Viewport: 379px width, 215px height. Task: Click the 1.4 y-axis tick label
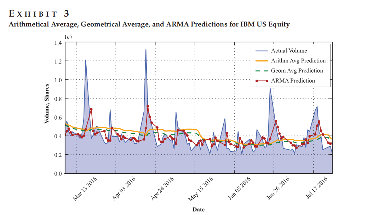[x=58, y=43]
